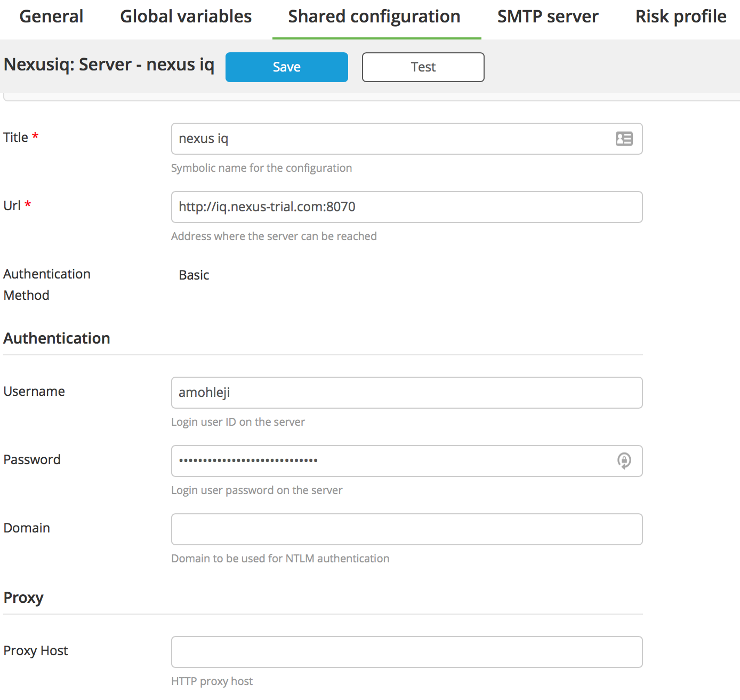
Task: Click the 'Login user ID on the server' hint
Action: 238,422
